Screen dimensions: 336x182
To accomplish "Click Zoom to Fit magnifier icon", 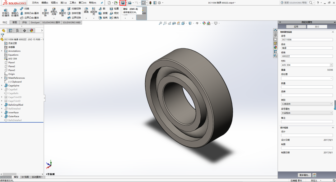I will pos(160,23).
